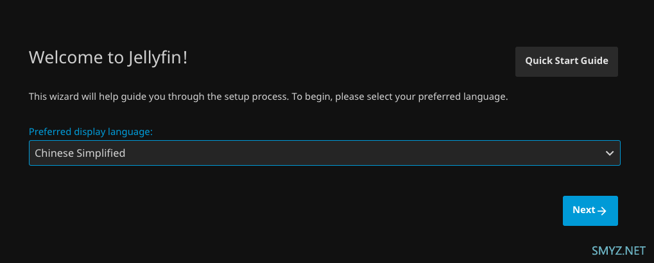The image size is (654, 263).
Task: Click the down chevron beside Chinese Simplified
Action: (610, 153)
